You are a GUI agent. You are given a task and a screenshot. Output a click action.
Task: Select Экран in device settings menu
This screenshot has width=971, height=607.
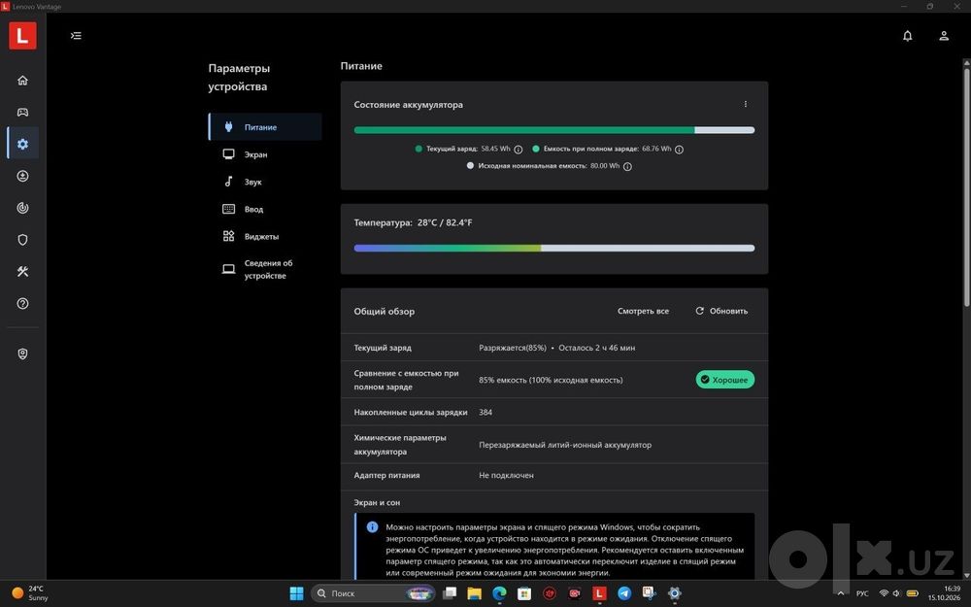point(266,154)
